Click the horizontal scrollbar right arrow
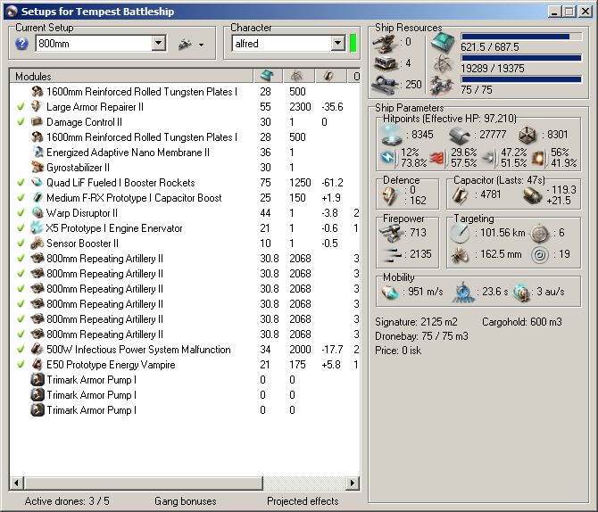 tap(353, 483)
